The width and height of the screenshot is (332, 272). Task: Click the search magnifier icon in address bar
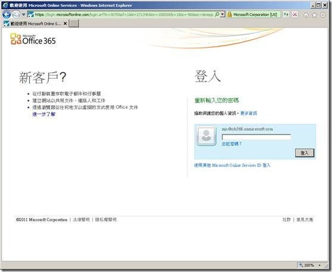point(217,14)
